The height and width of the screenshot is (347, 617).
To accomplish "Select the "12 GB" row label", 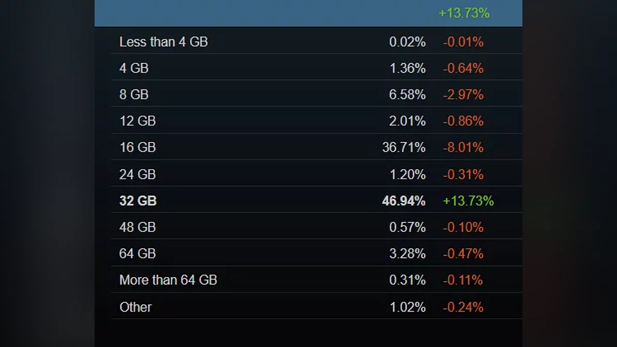I will pos(137,121).
